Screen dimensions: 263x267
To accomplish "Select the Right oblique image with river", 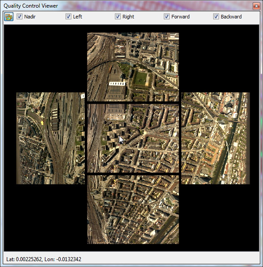I will point(215,138).
